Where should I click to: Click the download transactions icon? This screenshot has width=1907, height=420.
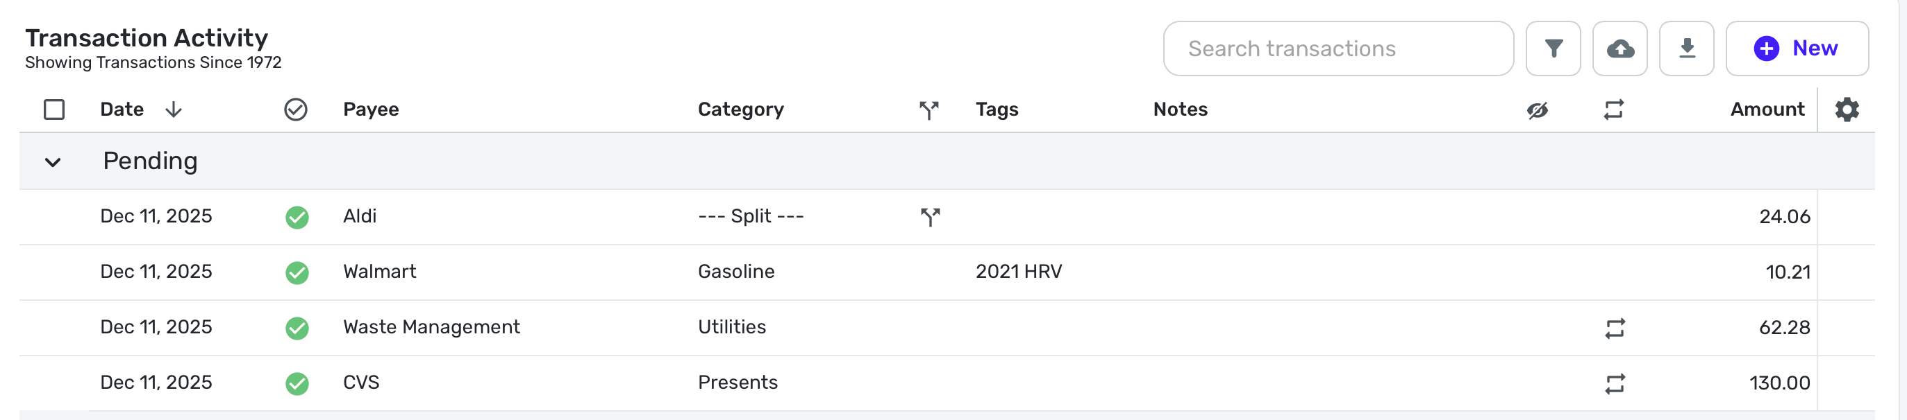pyautogui.click(x=1686, y=49)
